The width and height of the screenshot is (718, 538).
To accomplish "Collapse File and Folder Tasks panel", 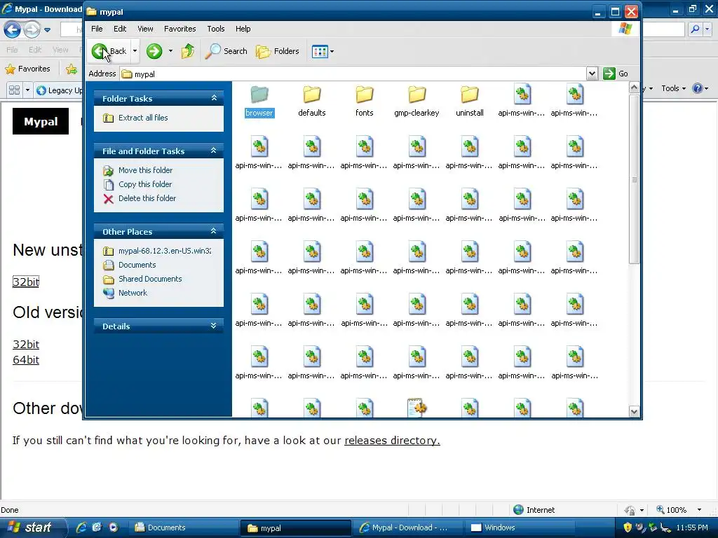I will tap(213, 151).
